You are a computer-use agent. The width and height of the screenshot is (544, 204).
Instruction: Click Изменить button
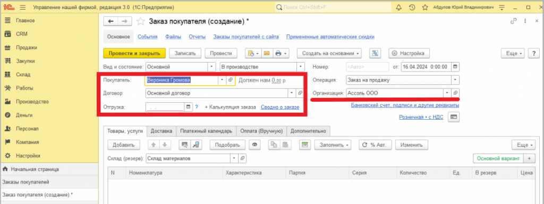click(x=412, y=145)
